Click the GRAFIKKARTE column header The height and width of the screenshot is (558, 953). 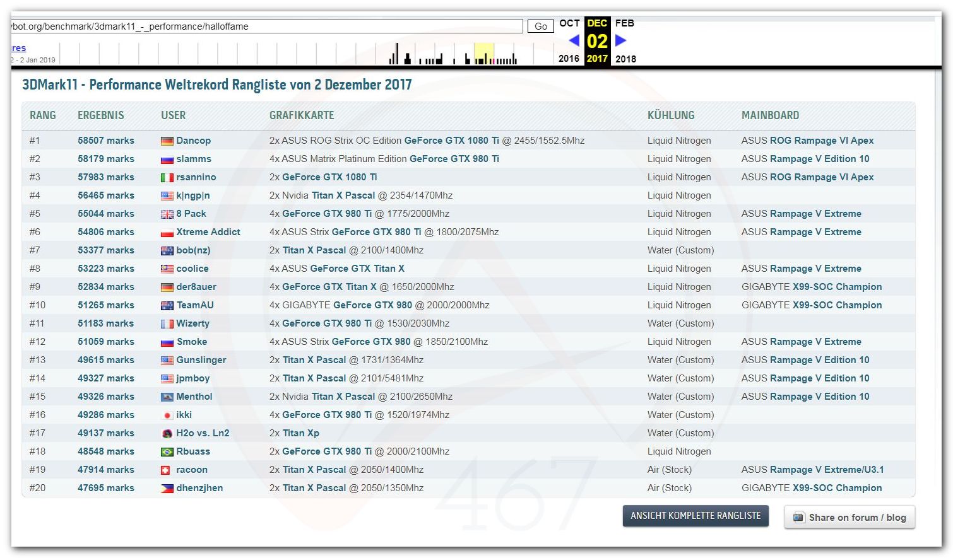coord(302,115)
